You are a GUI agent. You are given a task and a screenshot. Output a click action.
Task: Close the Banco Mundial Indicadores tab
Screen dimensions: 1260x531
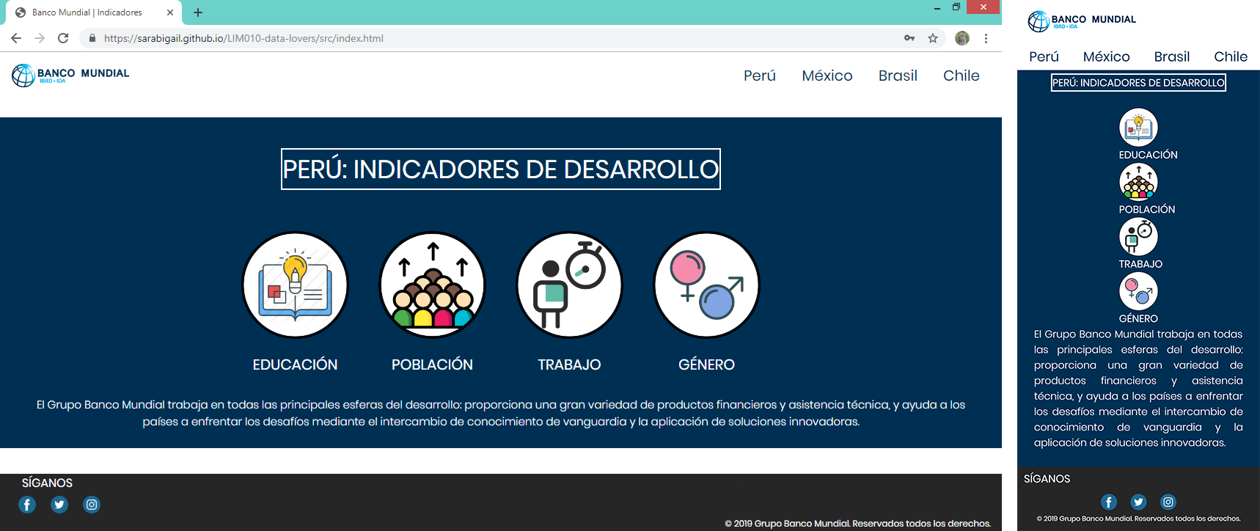[170, 12]
